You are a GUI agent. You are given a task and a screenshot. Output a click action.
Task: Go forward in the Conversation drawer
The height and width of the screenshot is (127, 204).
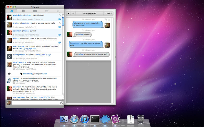point(73,13)
